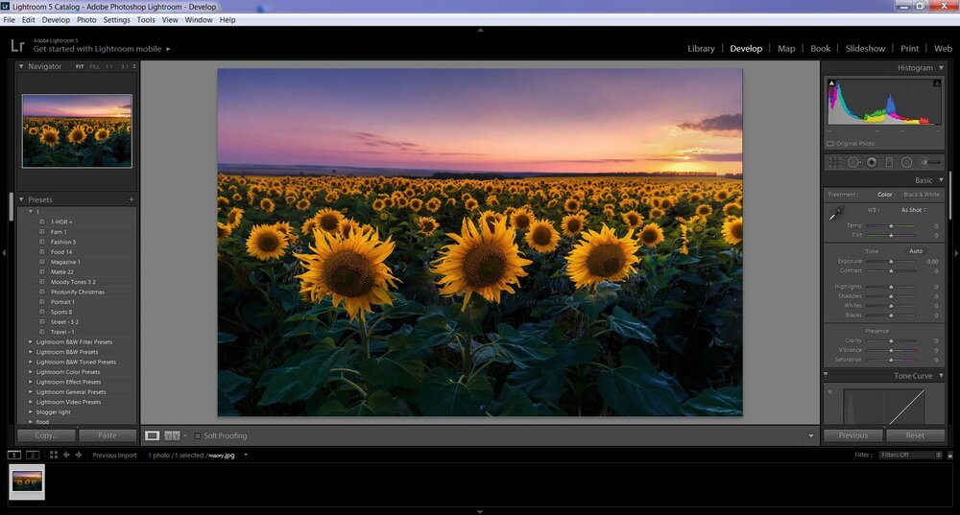Select the Graduated Filter tool

click(889, 162)
